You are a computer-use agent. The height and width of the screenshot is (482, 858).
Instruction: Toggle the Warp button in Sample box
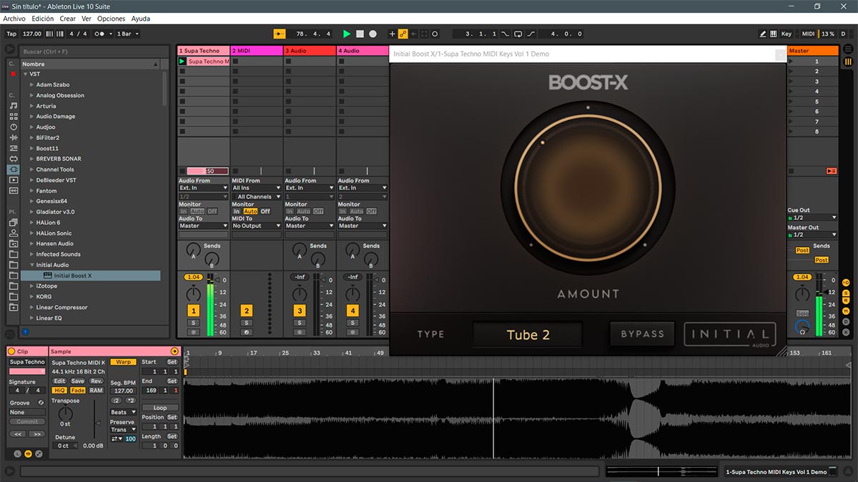tap(123, 362)
